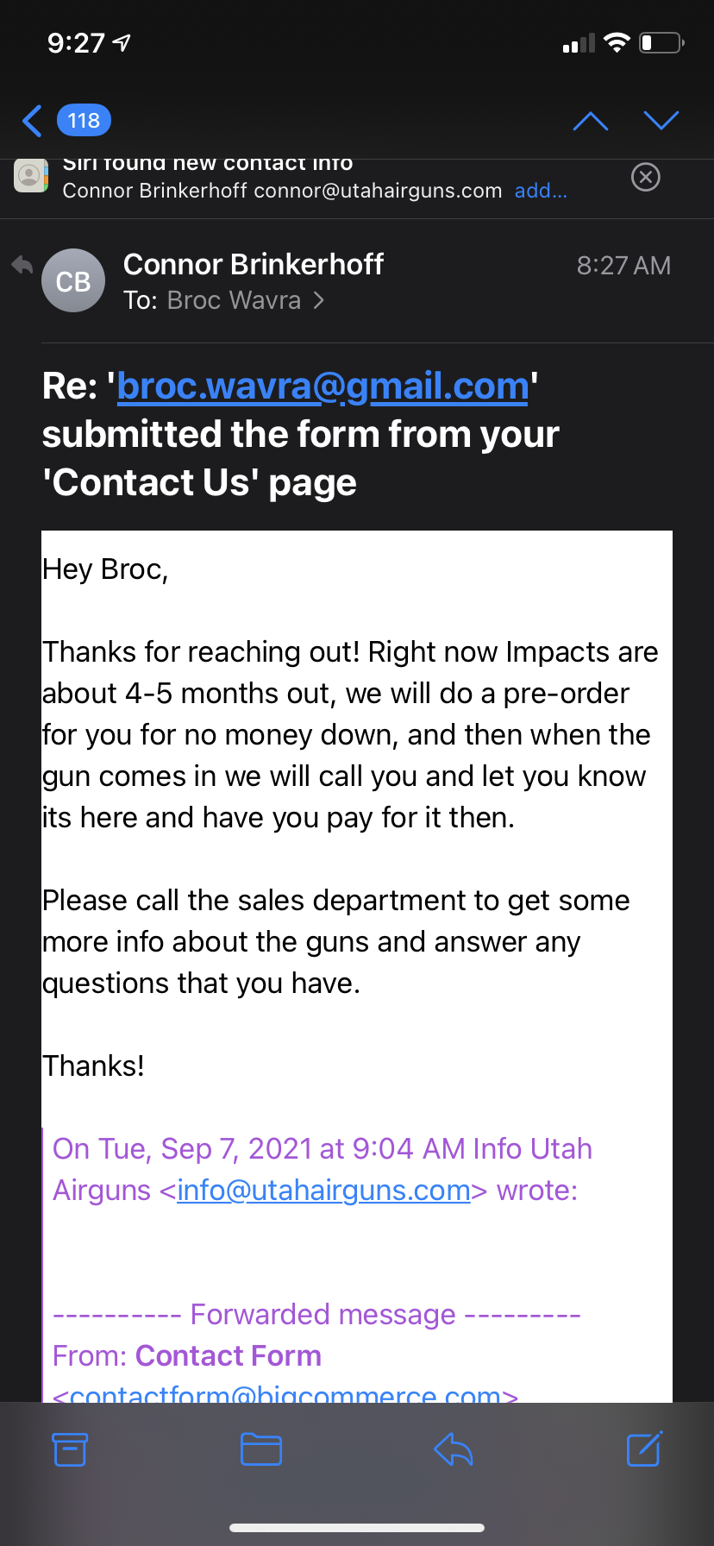The image size is (714, 1546).
Task: Compose a new message with pencil icon
Action: [644, 1449]
